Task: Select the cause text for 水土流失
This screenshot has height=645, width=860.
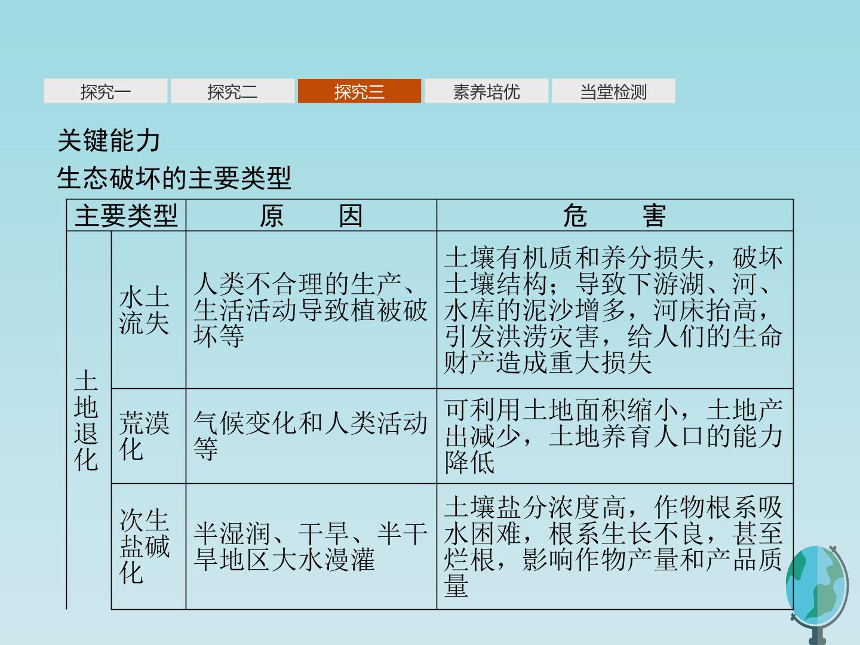Action: [311, 310]
